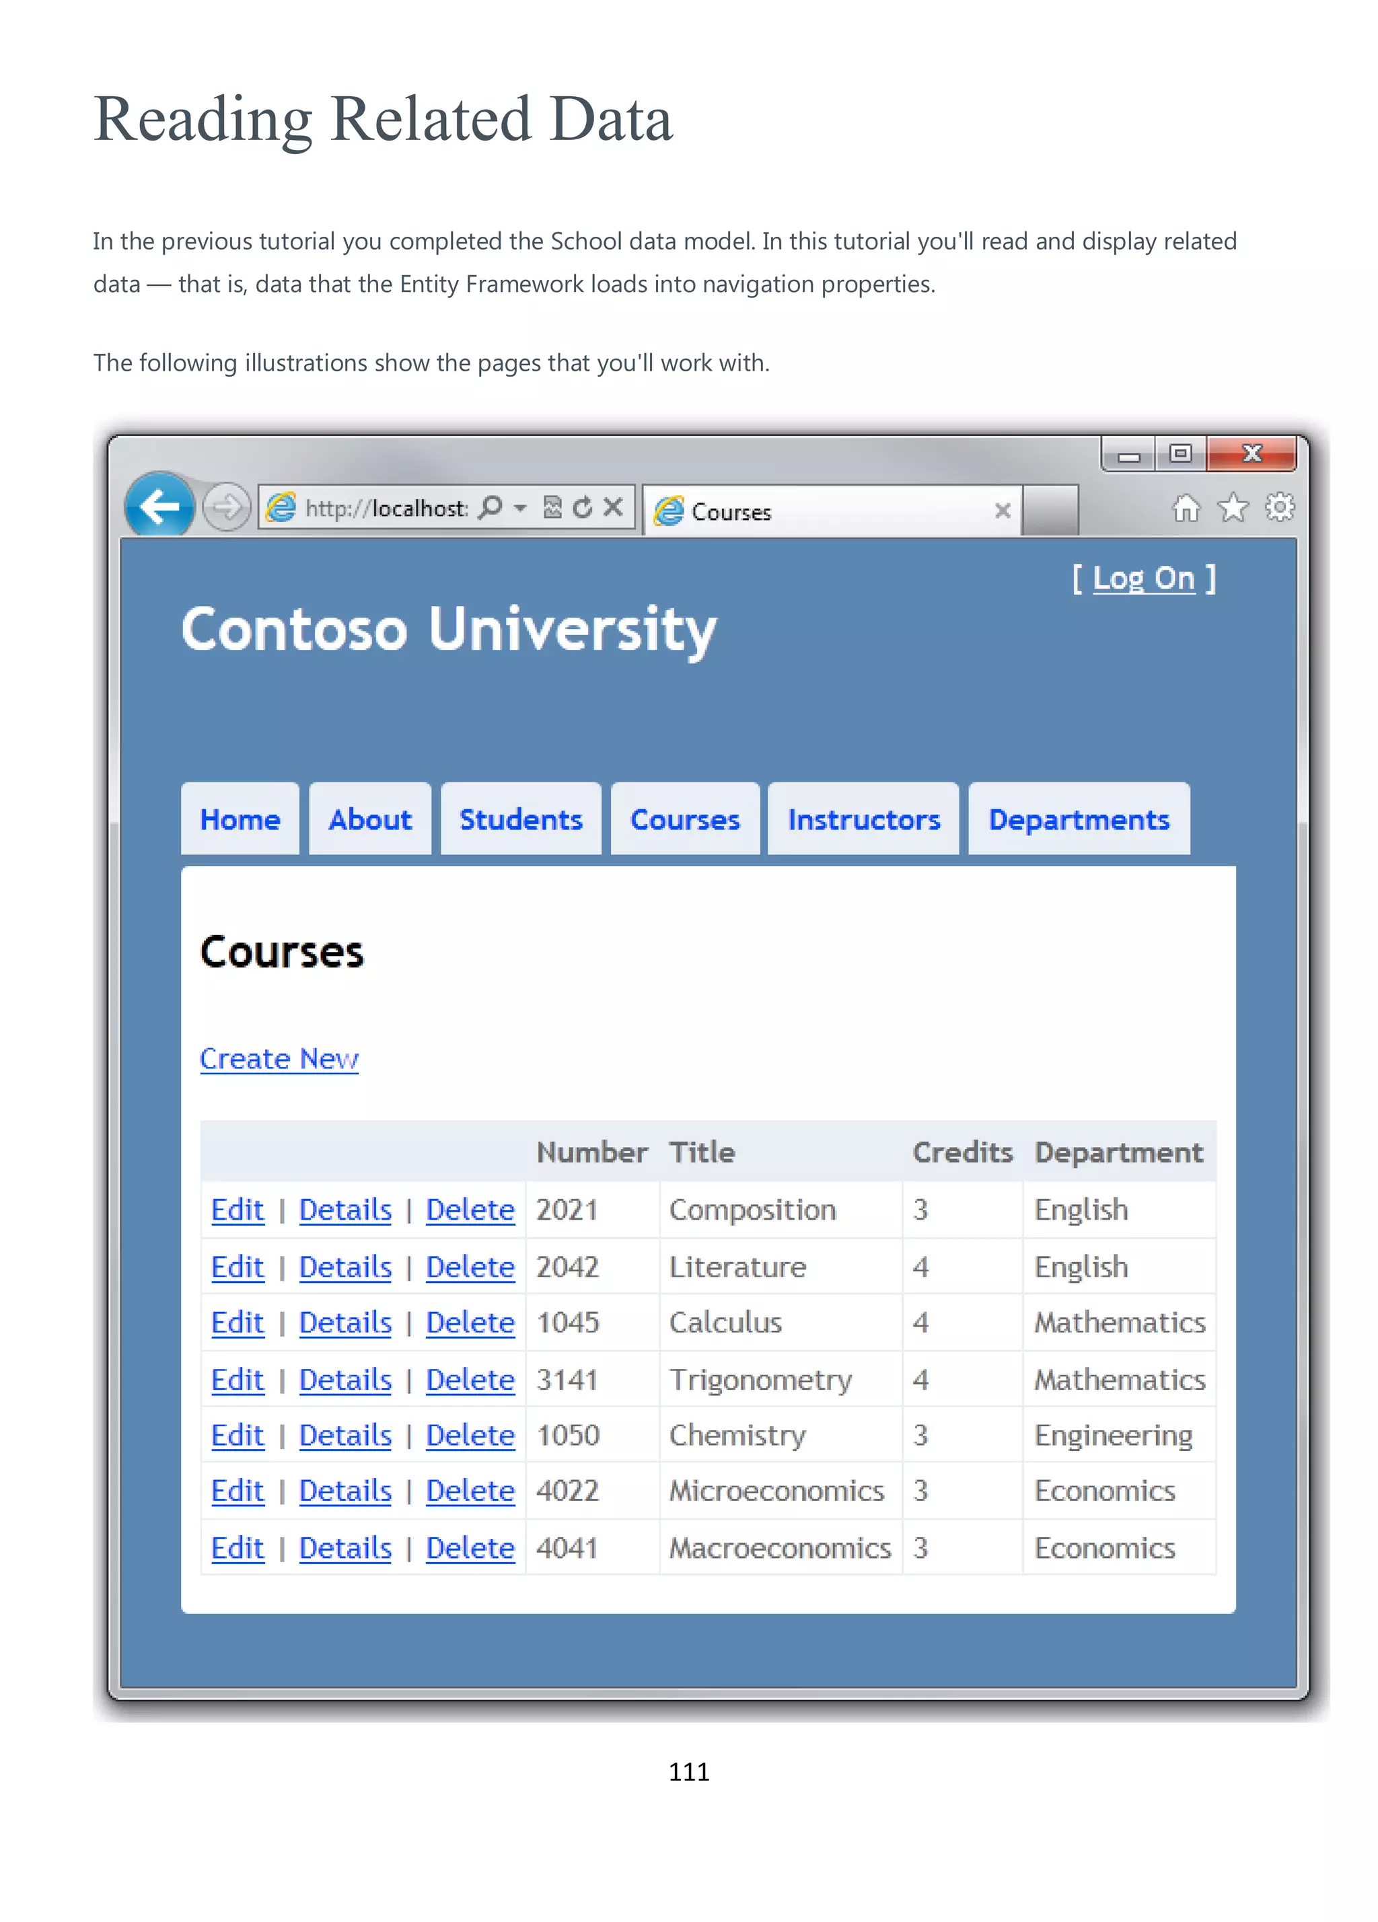Delete the Macroeconomics course
Image resolution: width=1378 pixels, height=1922 pixels.
coord(470,1549)
